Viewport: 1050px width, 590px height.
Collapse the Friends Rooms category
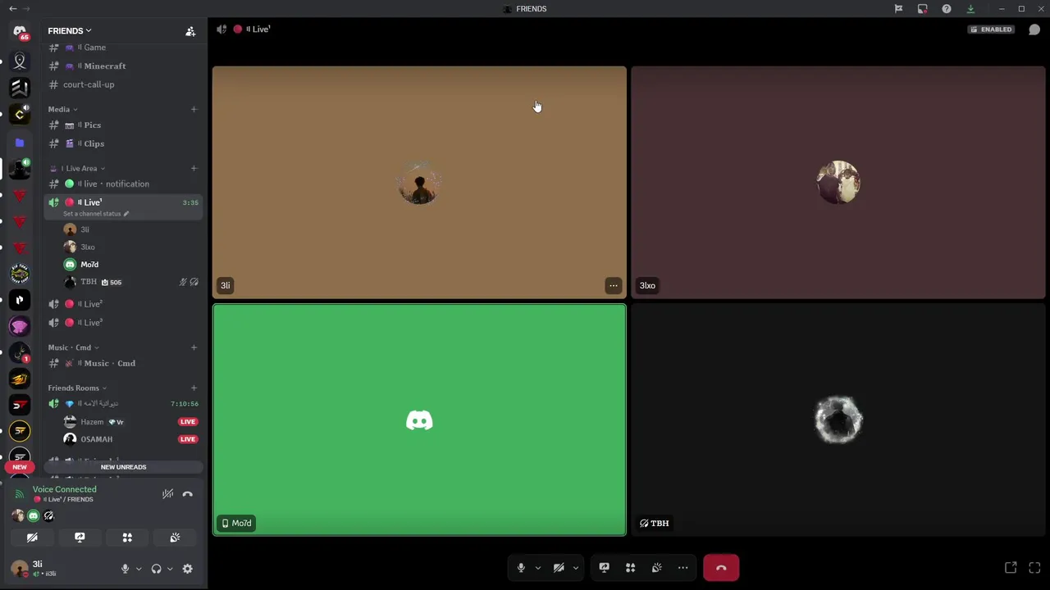77,388
